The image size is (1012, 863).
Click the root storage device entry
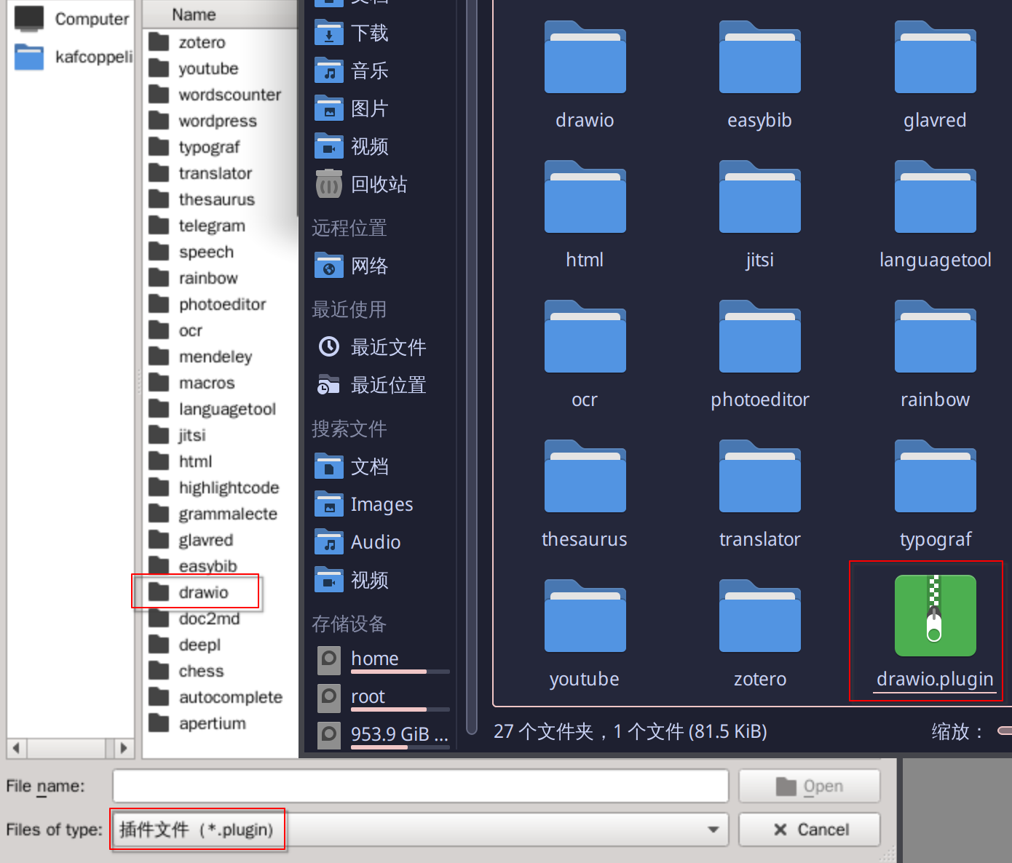[x=366, y=696]
